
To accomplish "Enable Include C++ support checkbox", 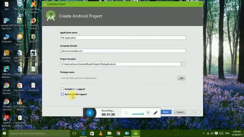I will 63,89.
